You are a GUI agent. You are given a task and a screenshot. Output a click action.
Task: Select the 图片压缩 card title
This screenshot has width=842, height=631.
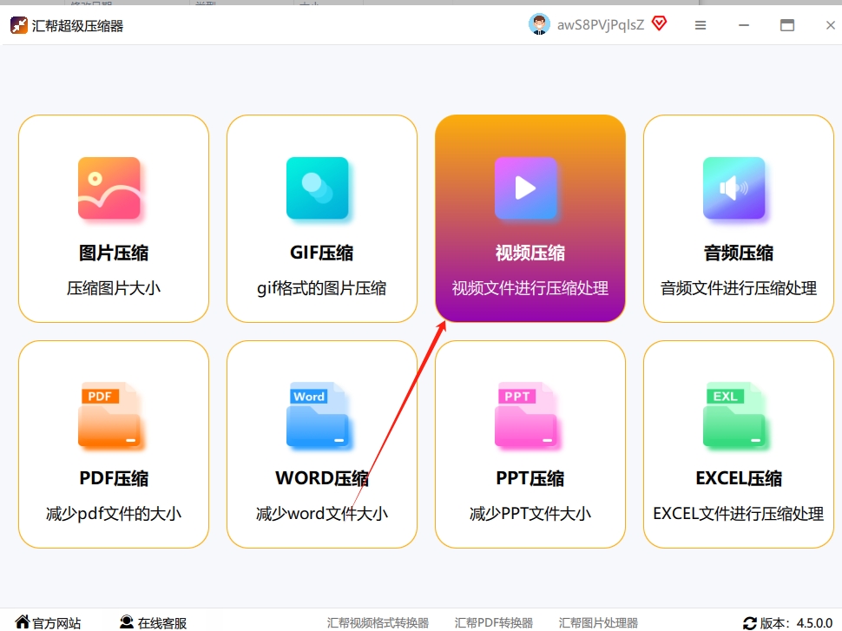coord(114,253)
